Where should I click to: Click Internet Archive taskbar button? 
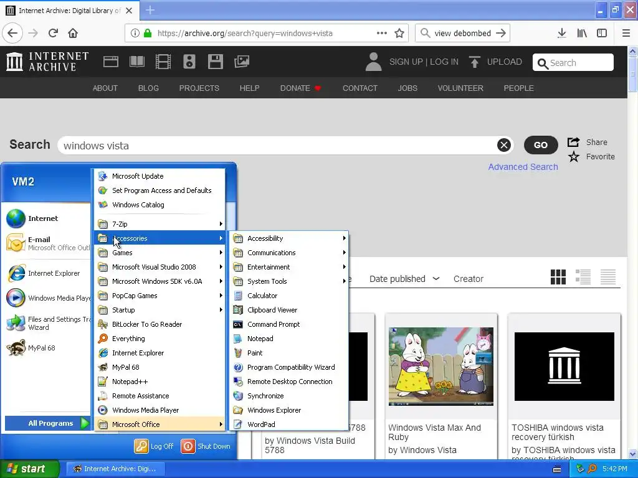(115, 469)
